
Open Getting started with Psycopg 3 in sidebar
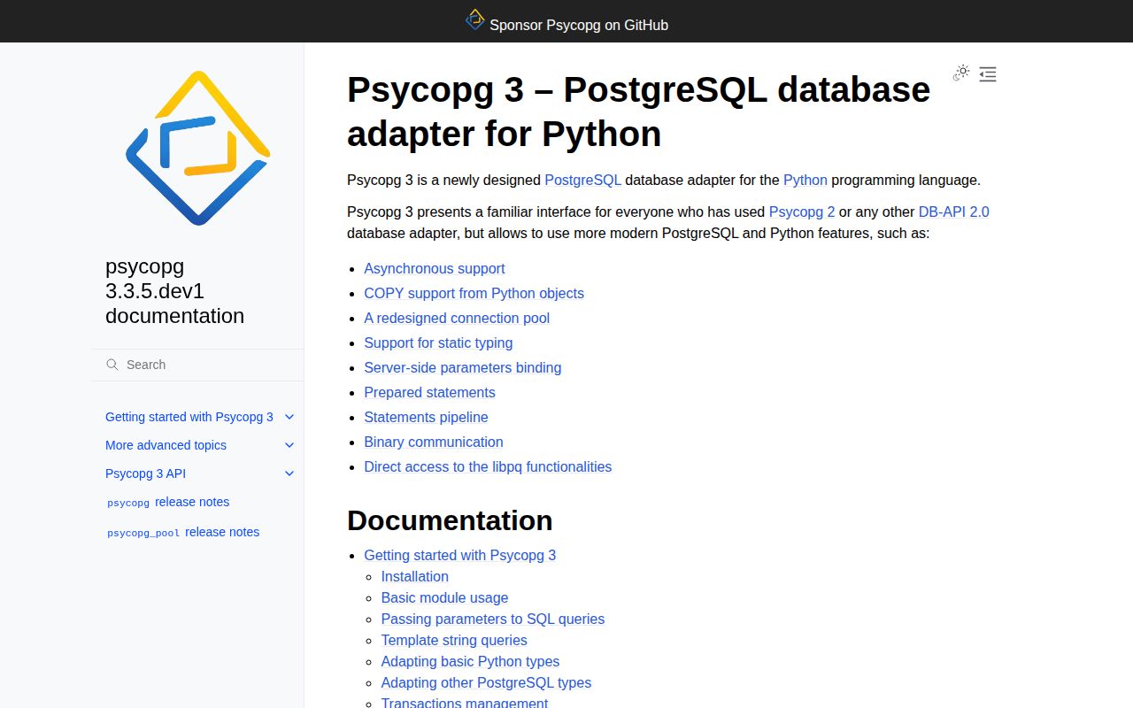[189, 417]
